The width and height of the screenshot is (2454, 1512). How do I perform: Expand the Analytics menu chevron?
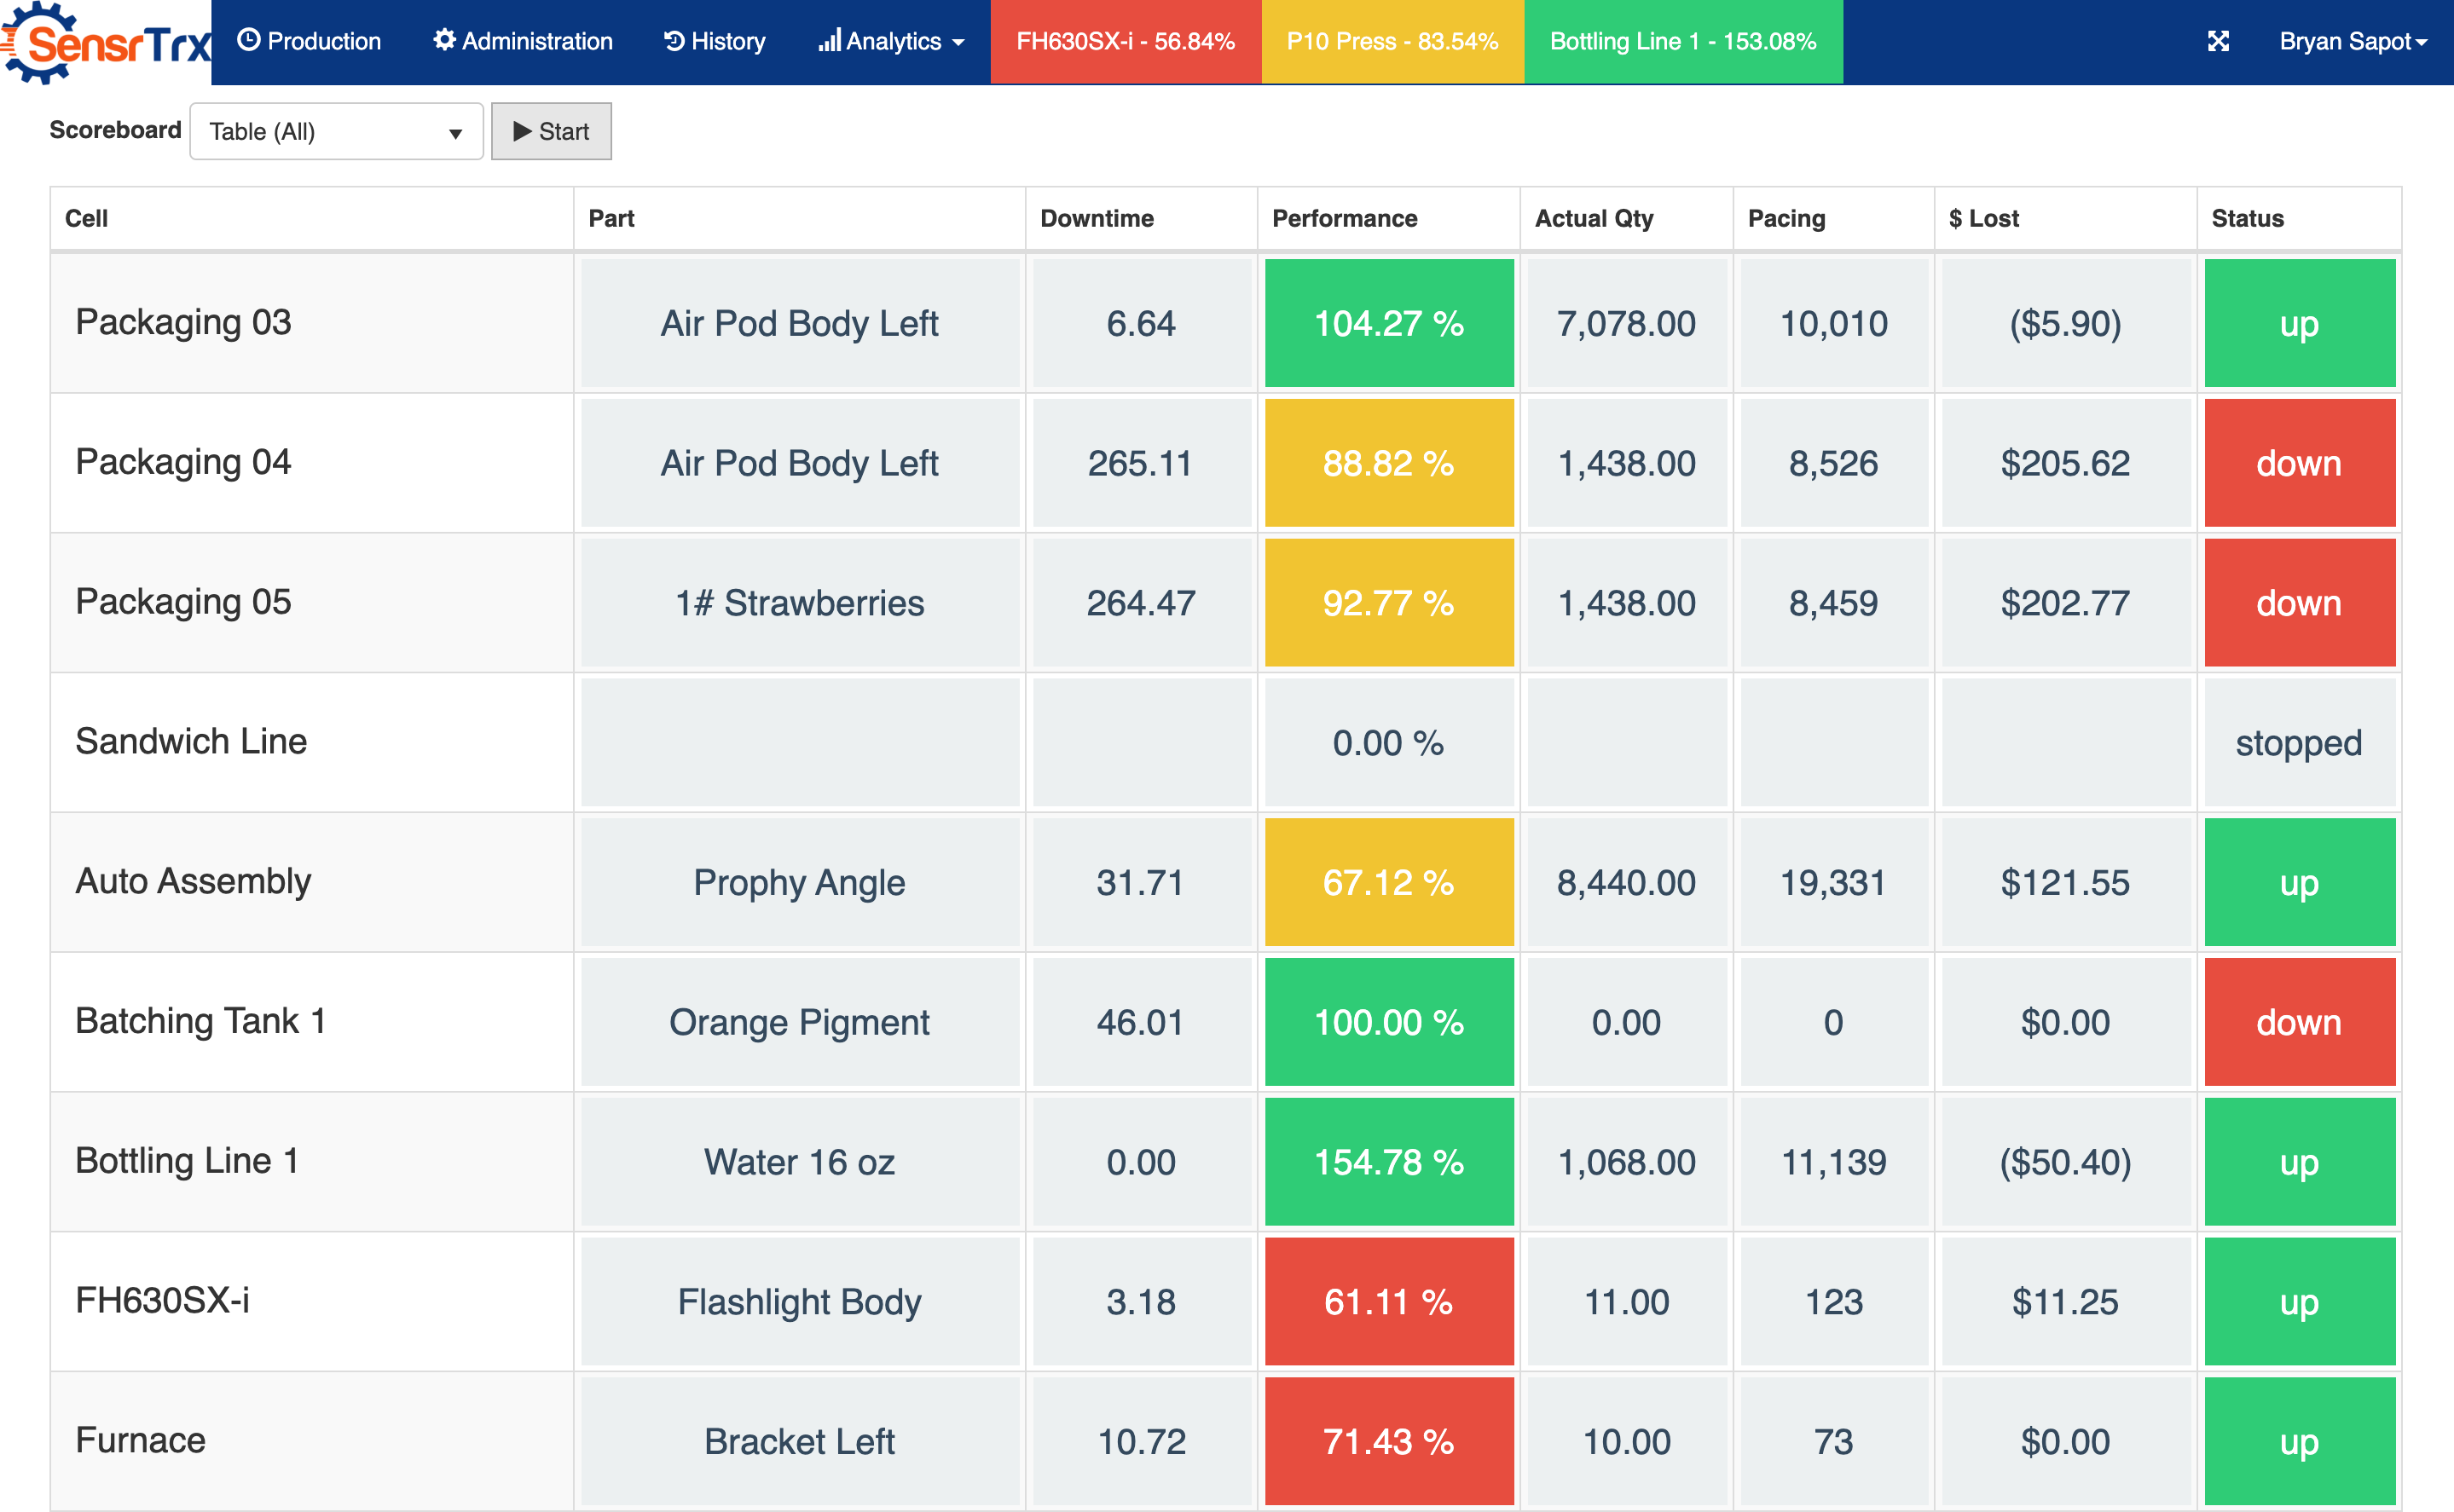(958, 41)
